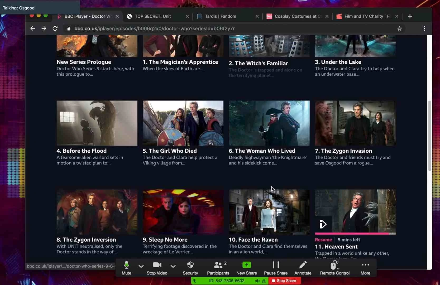This screenshot has height=285, width=440.
Task: Click the Zoom meeting ID label
Action: [227, 281]
